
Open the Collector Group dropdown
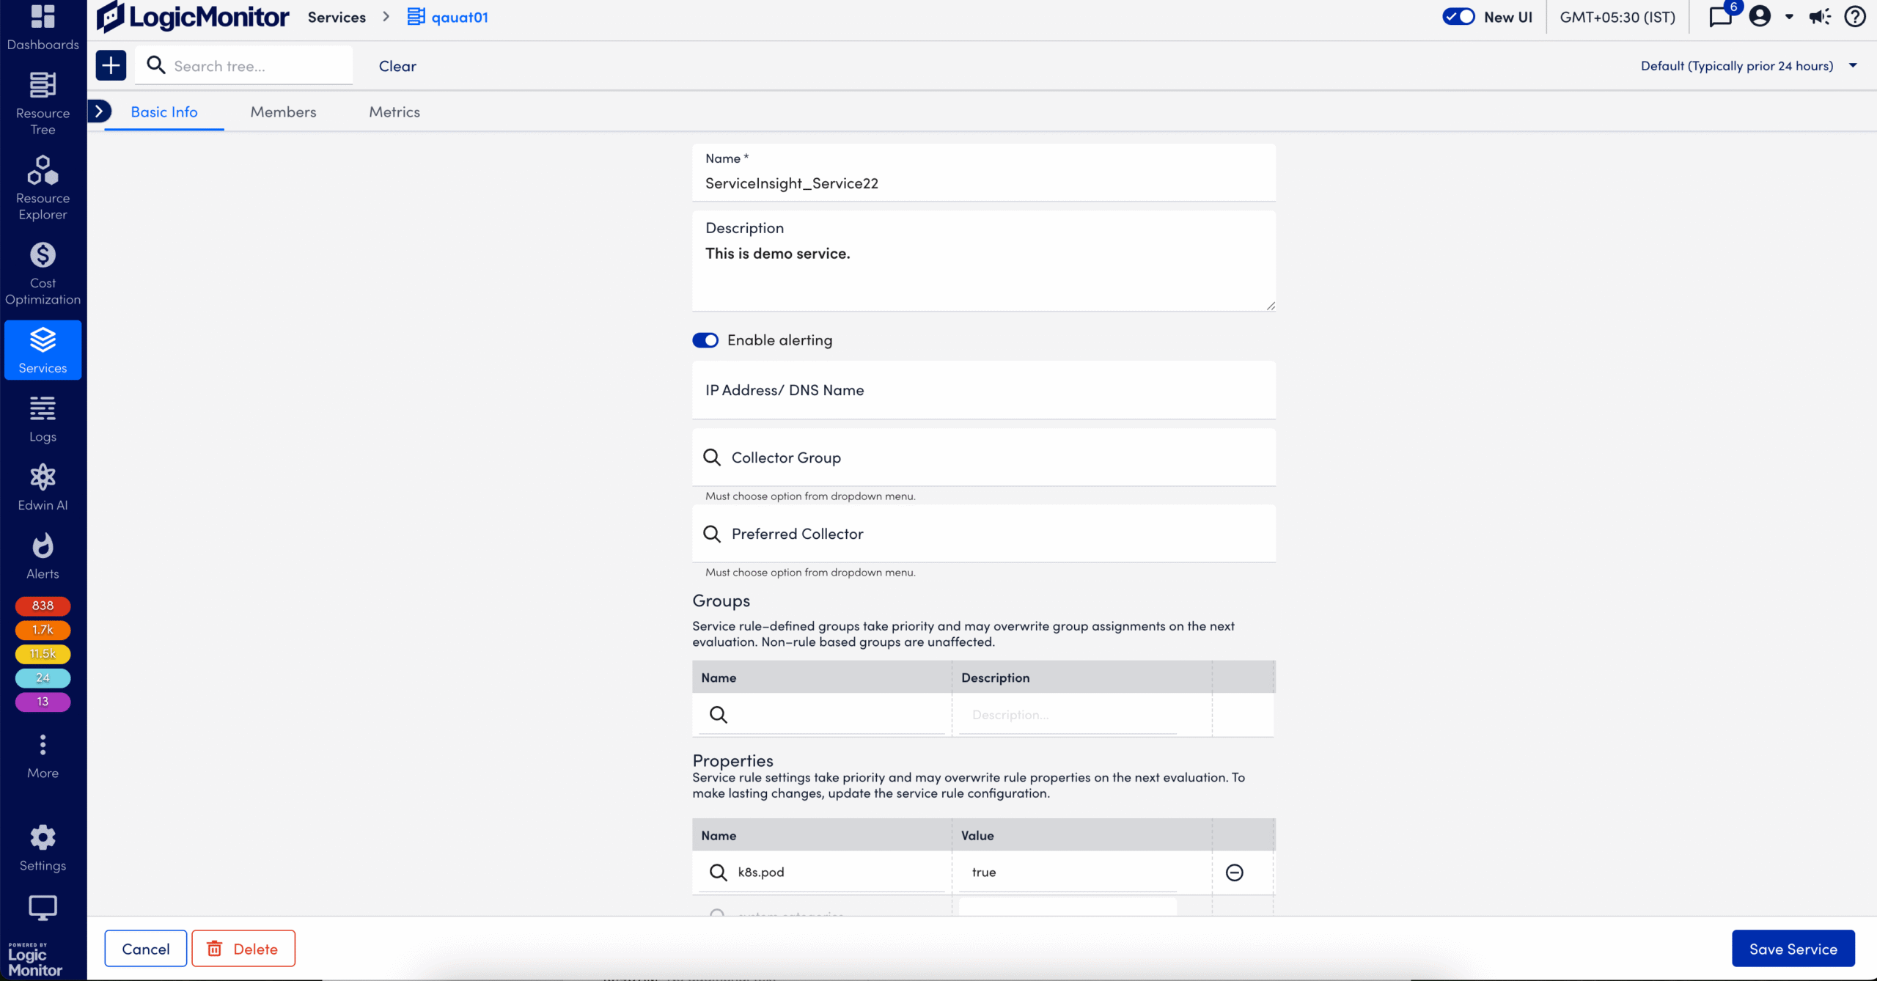click(983, 457)
